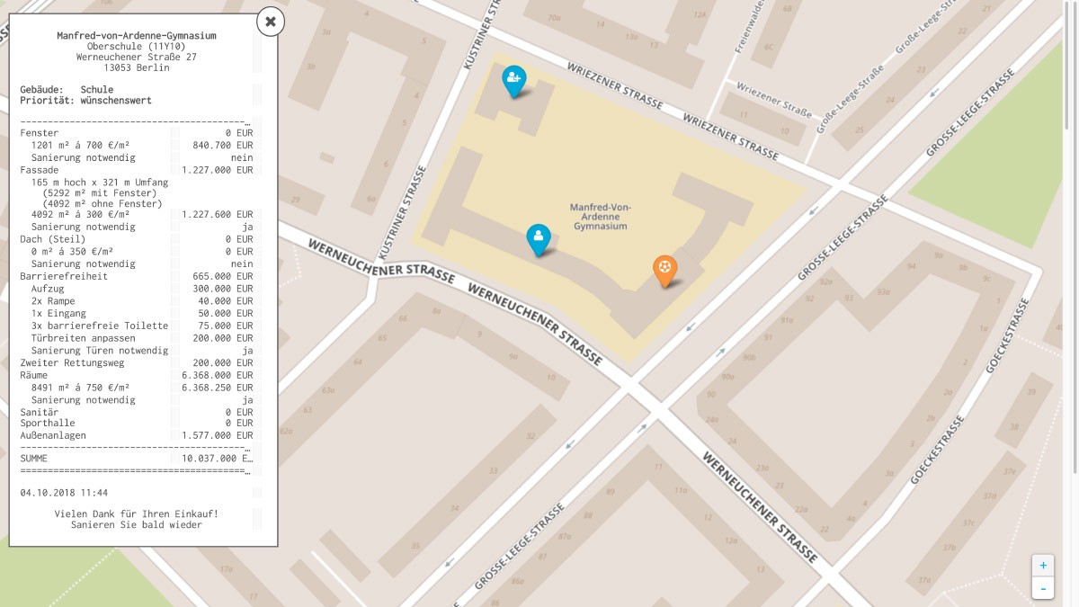Click the Zweiter Rettungsweg row
This screenshot has width=1079, height=607.
coord(137,363)
